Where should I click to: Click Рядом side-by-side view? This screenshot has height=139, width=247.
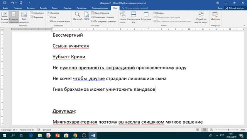point(159,13)
